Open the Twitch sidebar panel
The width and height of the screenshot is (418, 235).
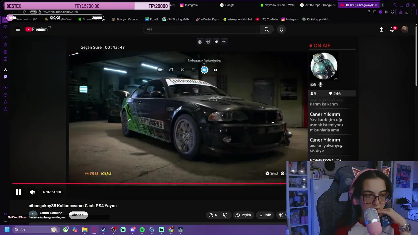pyautogui.click(x=5, y=77)
